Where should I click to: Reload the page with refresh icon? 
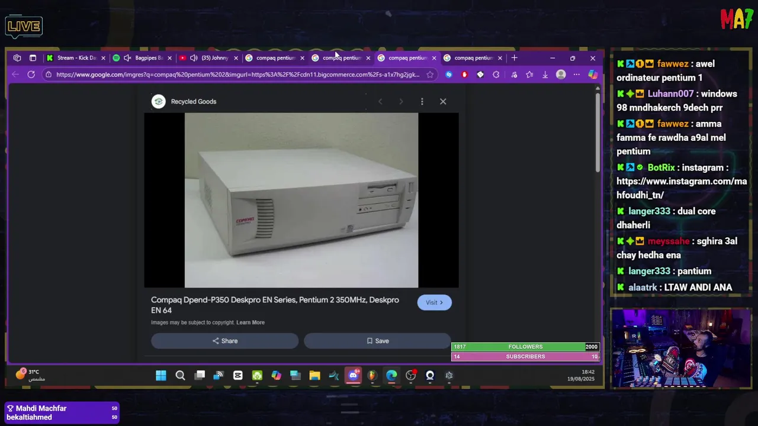[x=31, y=75]
